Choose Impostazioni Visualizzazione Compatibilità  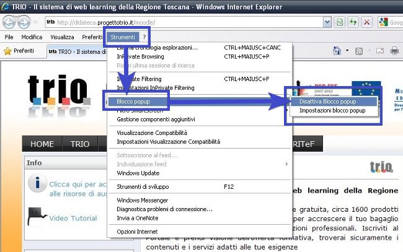[200, 142]
